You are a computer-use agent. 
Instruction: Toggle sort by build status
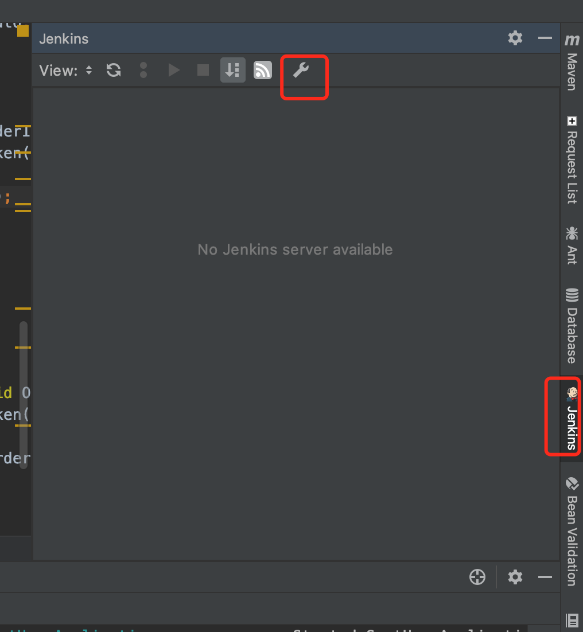tap(232, 70)
